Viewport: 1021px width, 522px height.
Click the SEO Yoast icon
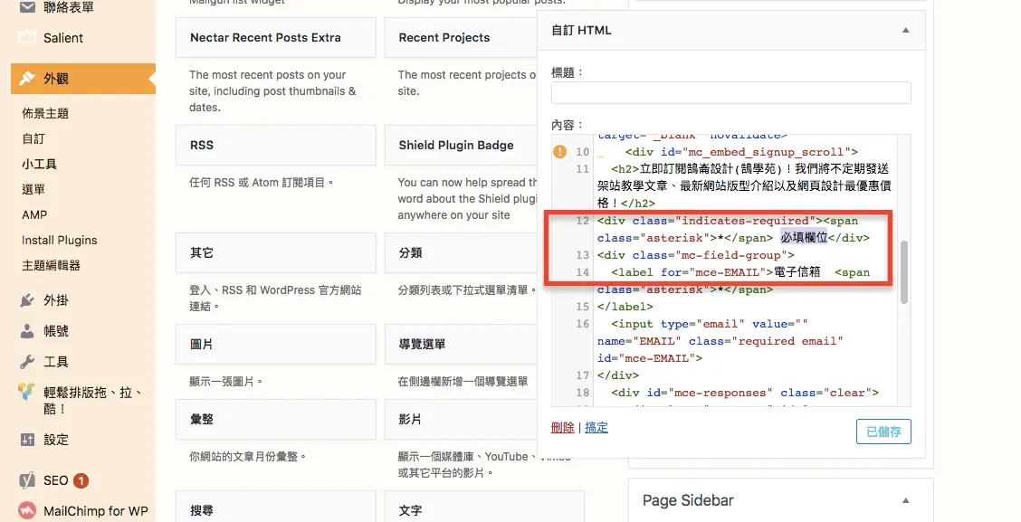[27, 480]
